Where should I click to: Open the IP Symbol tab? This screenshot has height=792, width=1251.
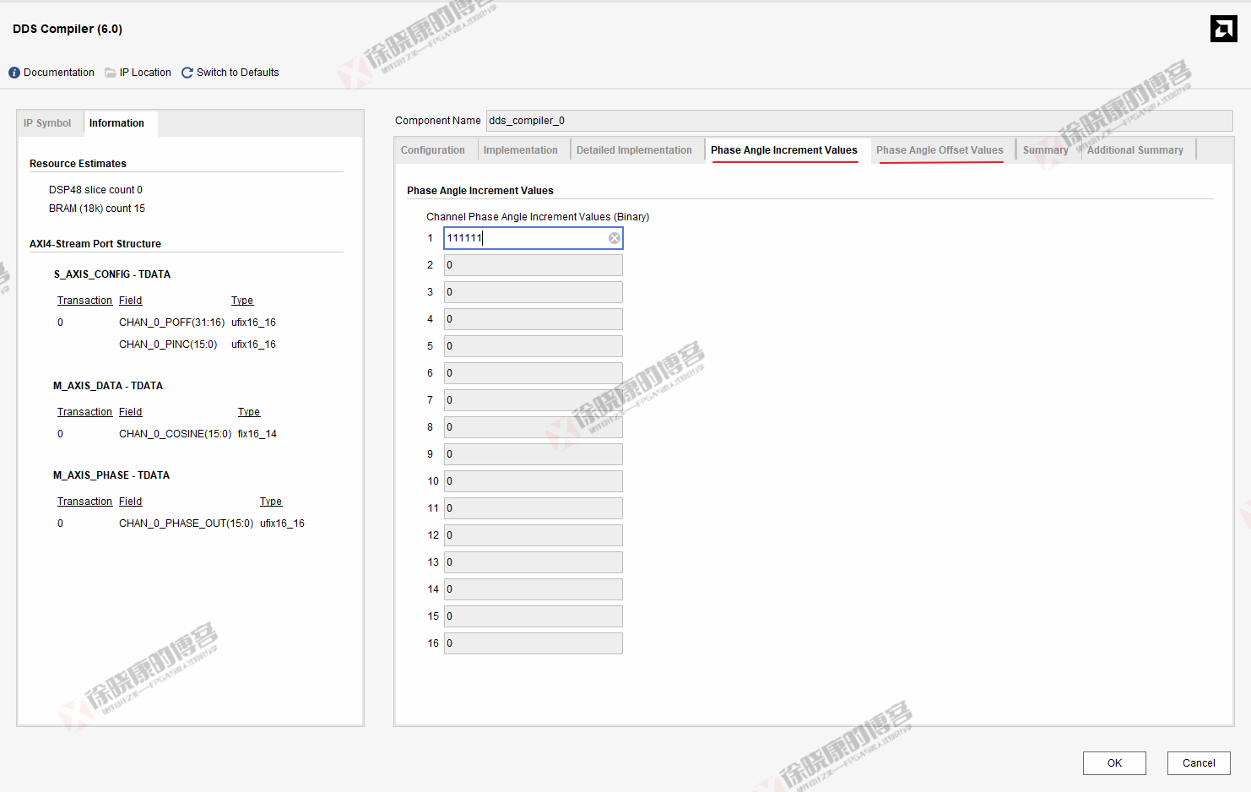47,123
